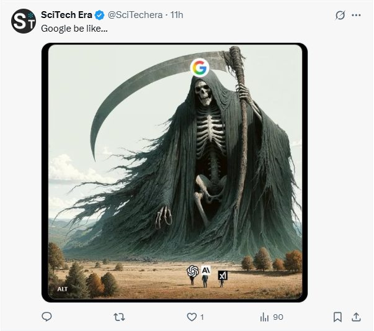Click the Anthropic logo in the image
The height and width of the screenshot is (331, 374).
tap(206, 270)
